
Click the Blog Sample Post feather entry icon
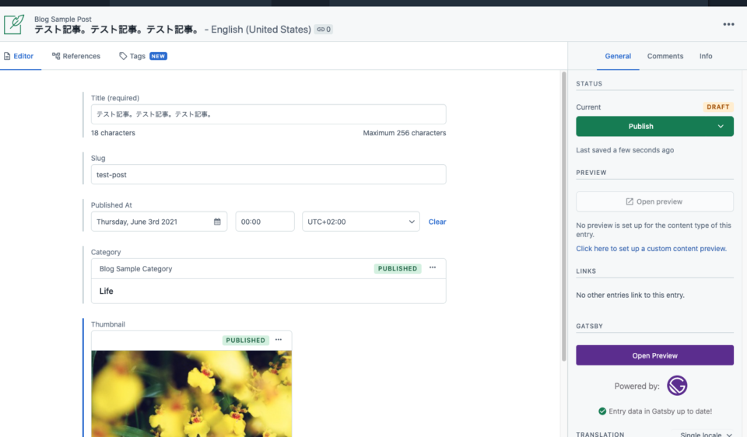click(14, 24)
